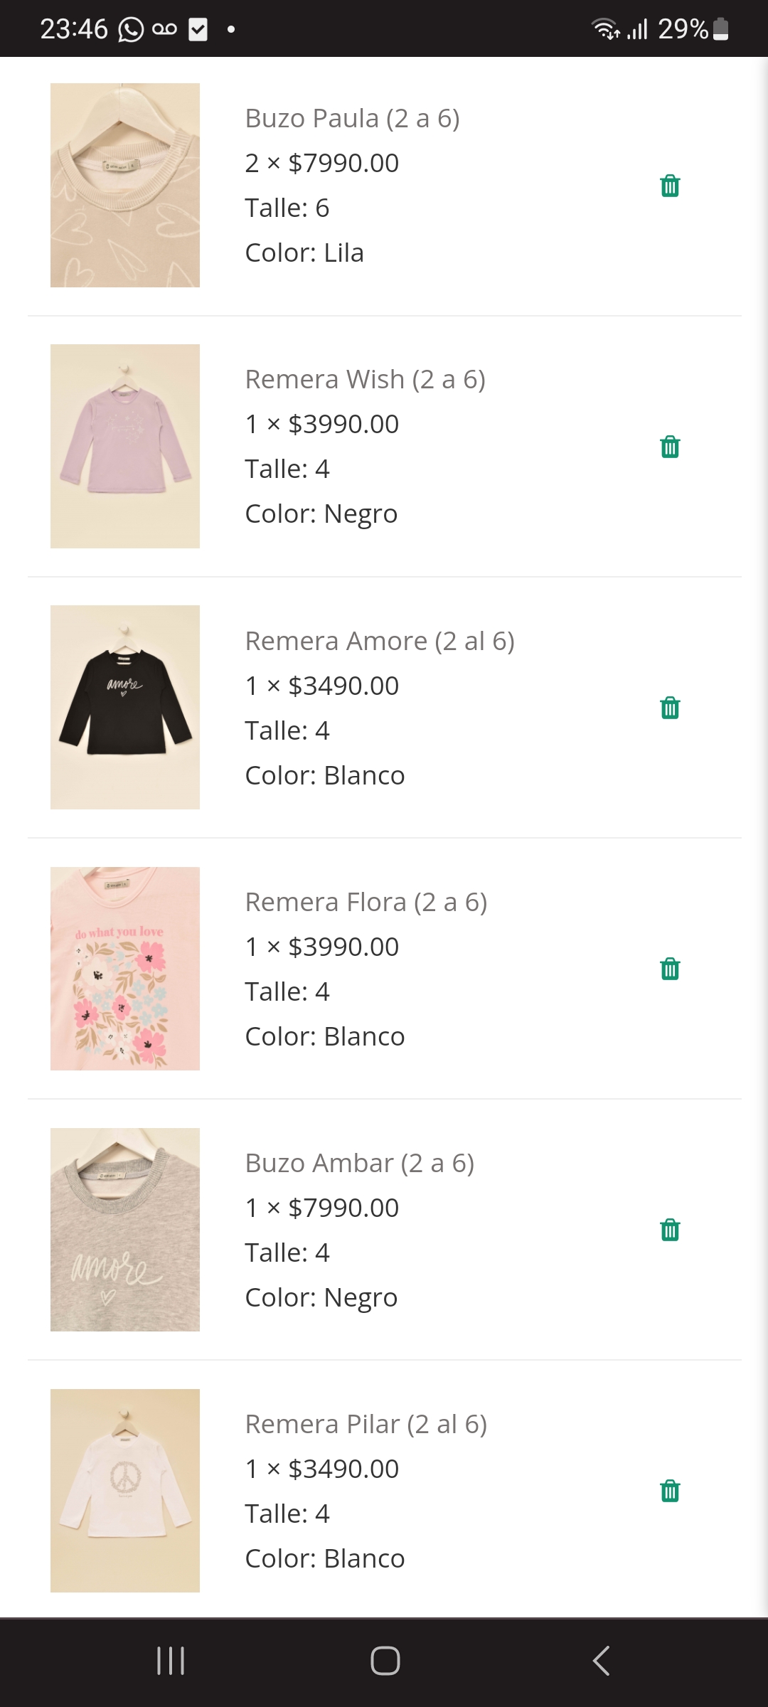
Task: Open Remera Pilar (2 al 6) product link
Action: coord(366,1424)
